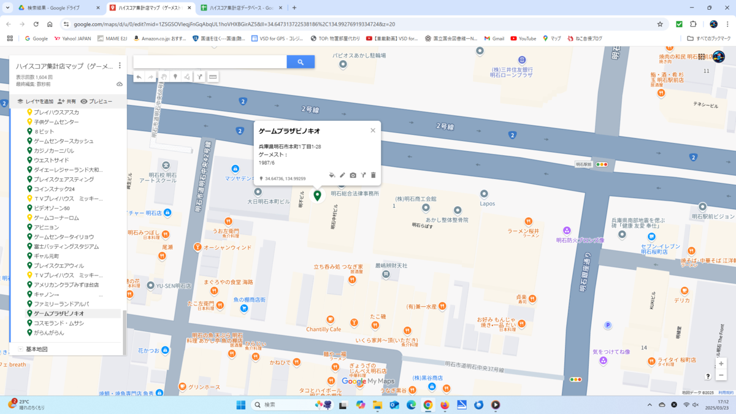Select ウエストサイド list entry
Viewport: 736px width, 414px height.
pyautogui.click(x=52, y=160)
